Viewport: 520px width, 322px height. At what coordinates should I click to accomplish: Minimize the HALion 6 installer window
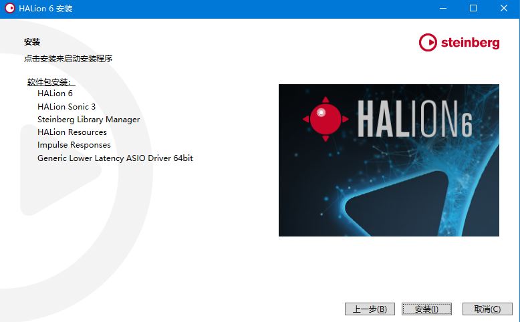click(x=443, y=8)
